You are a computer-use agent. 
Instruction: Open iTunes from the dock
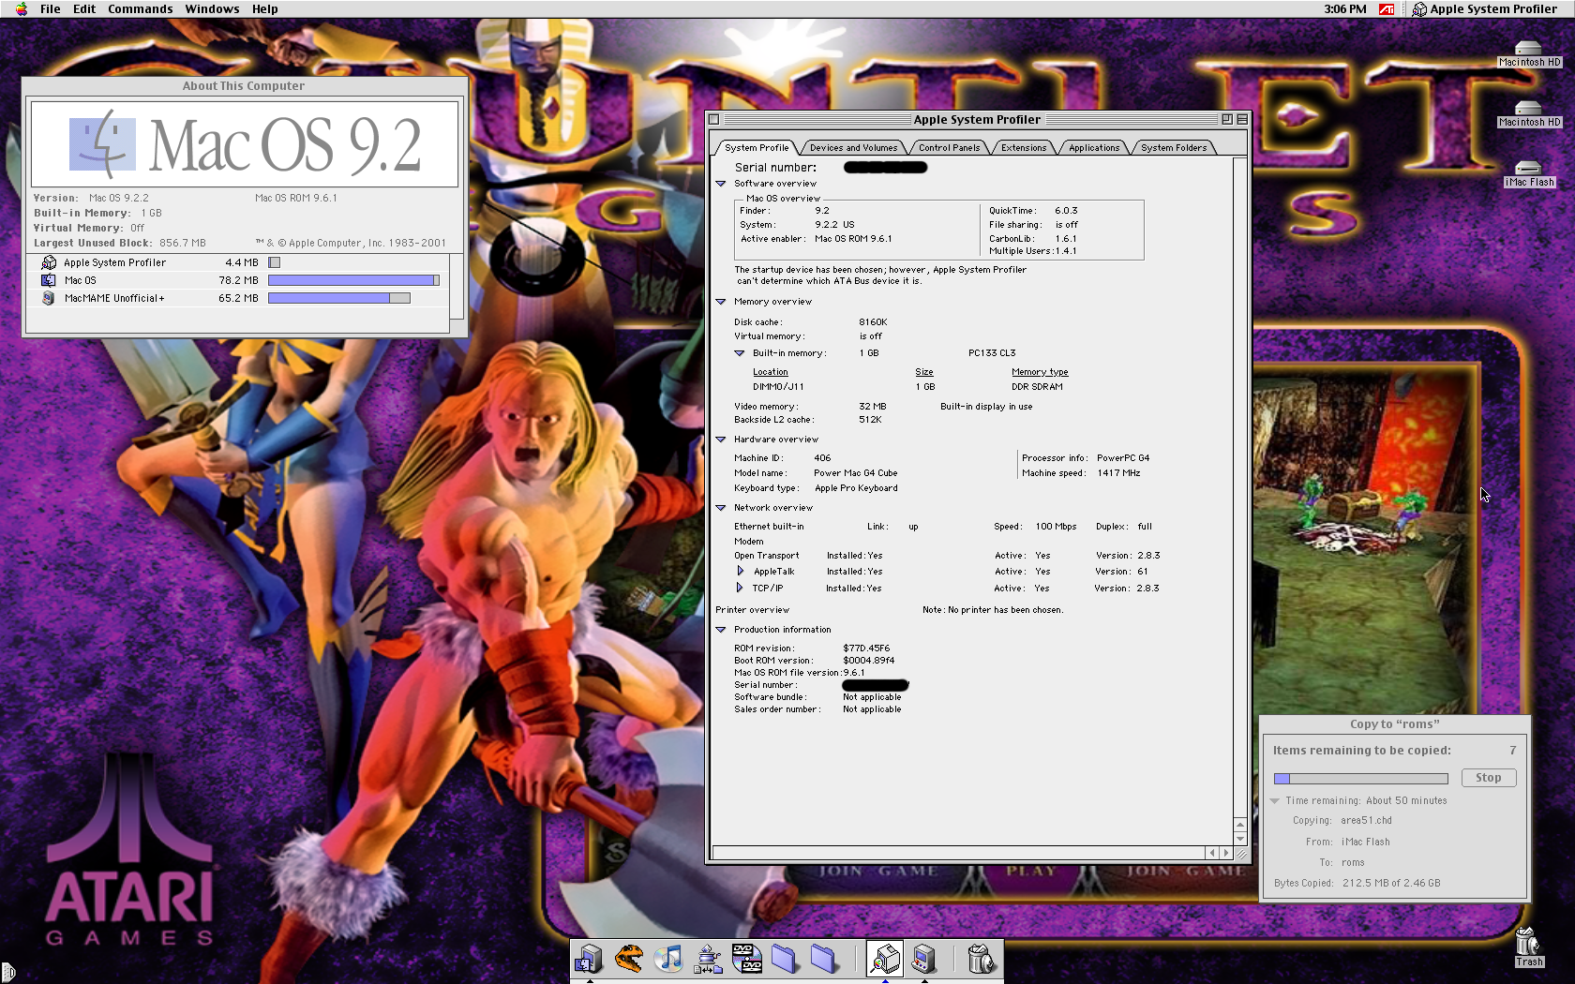[x=668, y=959]
